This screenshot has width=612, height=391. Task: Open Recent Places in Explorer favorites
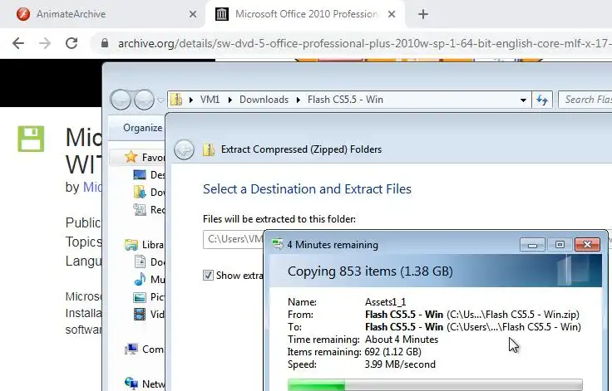click(x=149, y=210)
